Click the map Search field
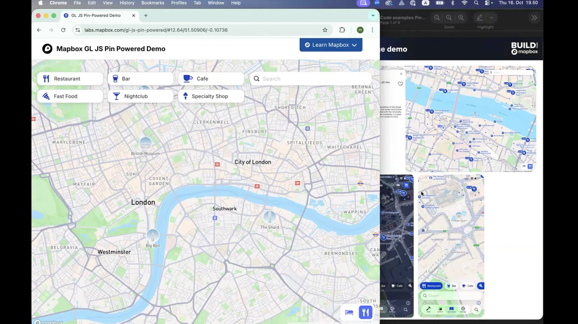Viewport: 578px width, 324px height. coord(310,79)
